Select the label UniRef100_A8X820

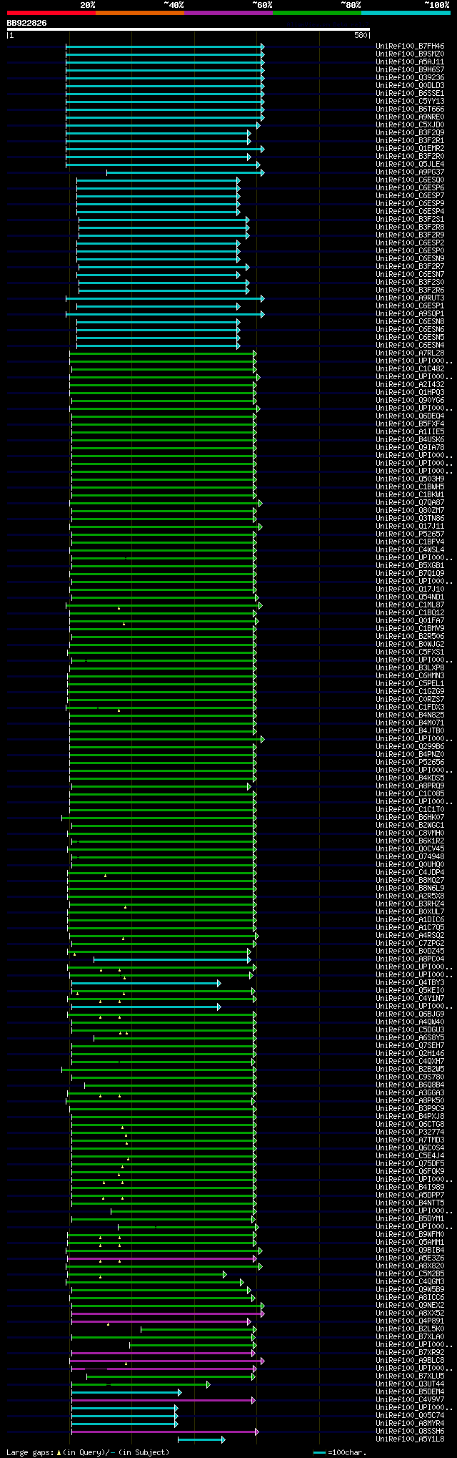pos(410,1266)
